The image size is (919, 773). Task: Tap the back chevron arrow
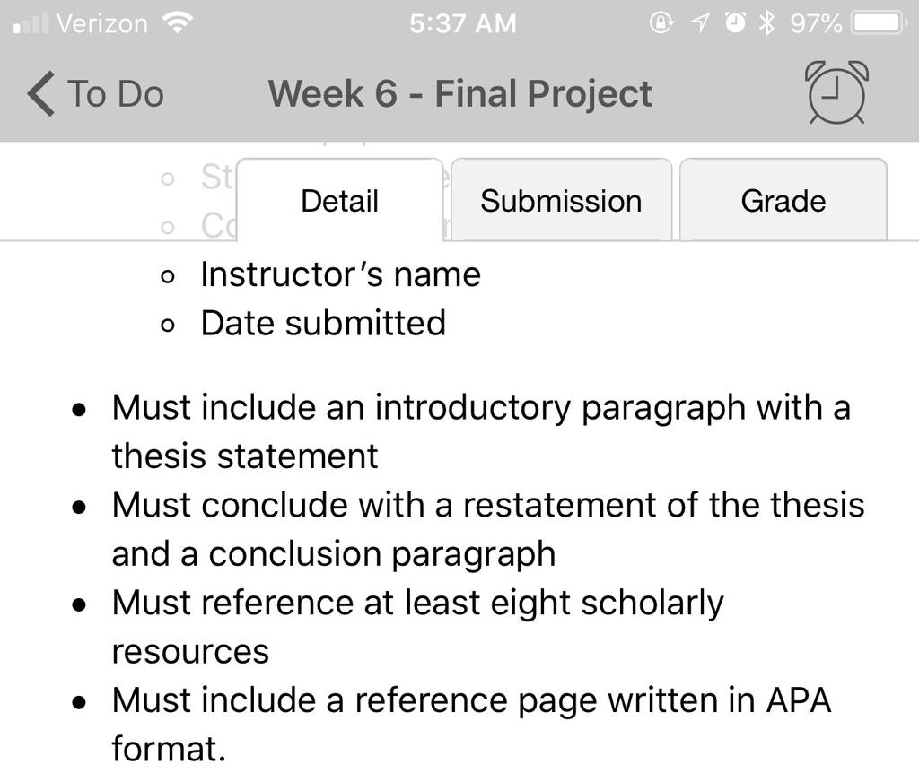coord(41,93)
